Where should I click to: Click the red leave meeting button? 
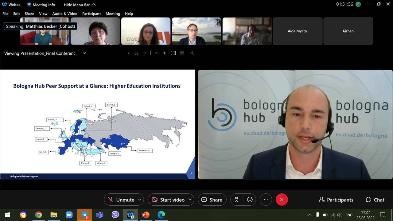tap(282, 200)
